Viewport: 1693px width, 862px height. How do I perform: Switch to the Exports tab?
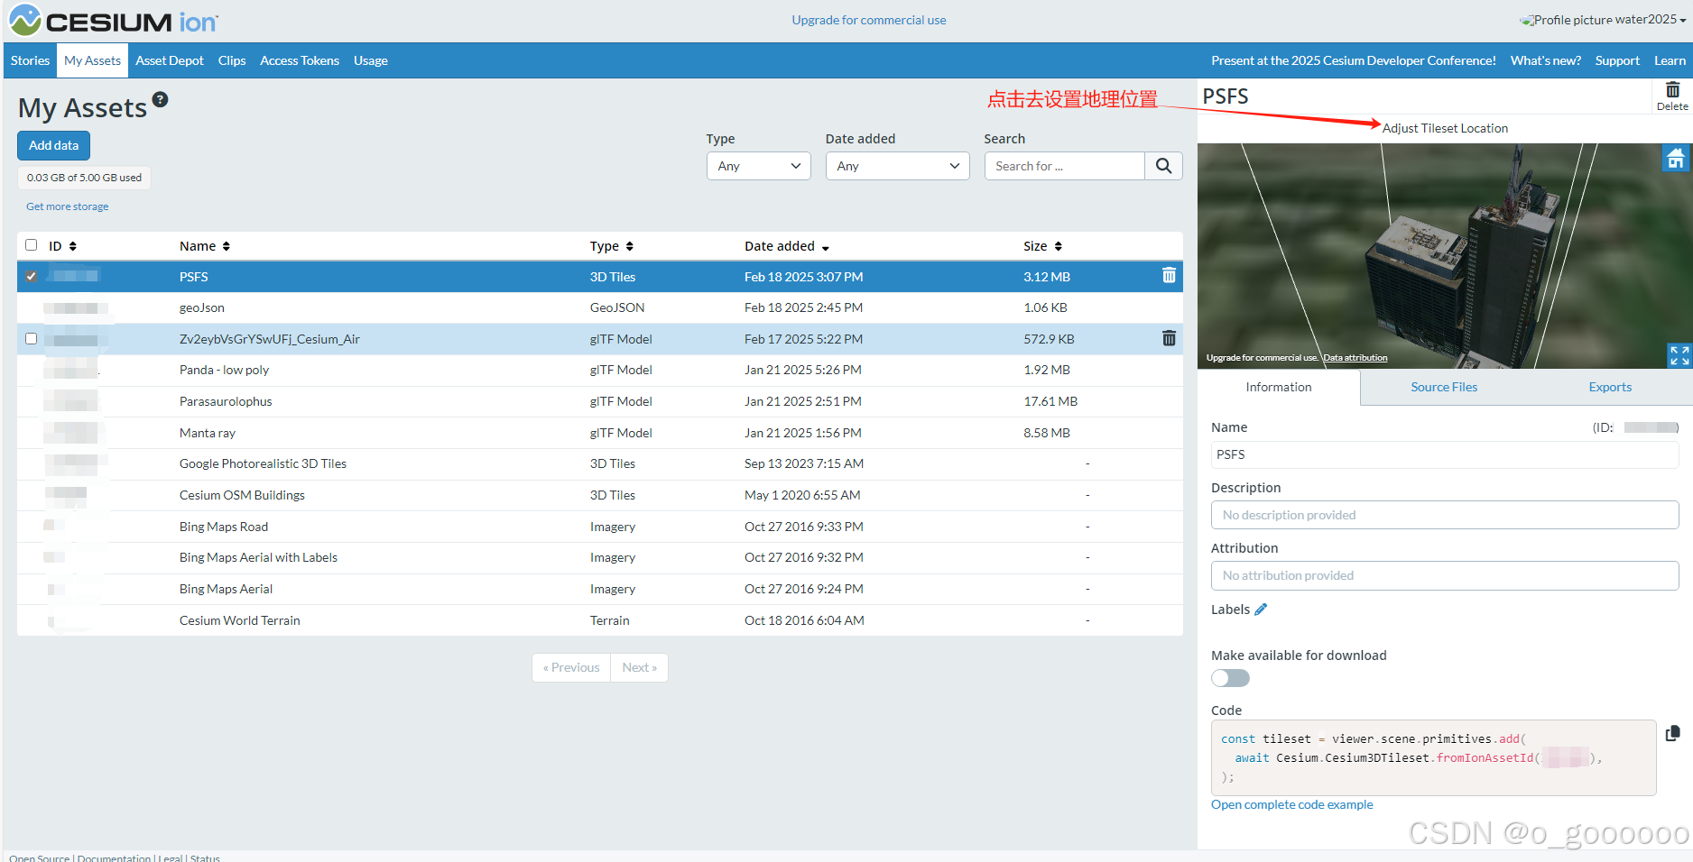pos(1610,387)
